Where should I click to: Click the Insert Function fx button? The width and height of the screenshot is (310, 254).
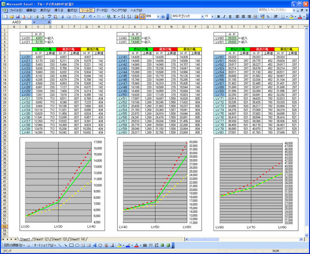pos(49,22)
